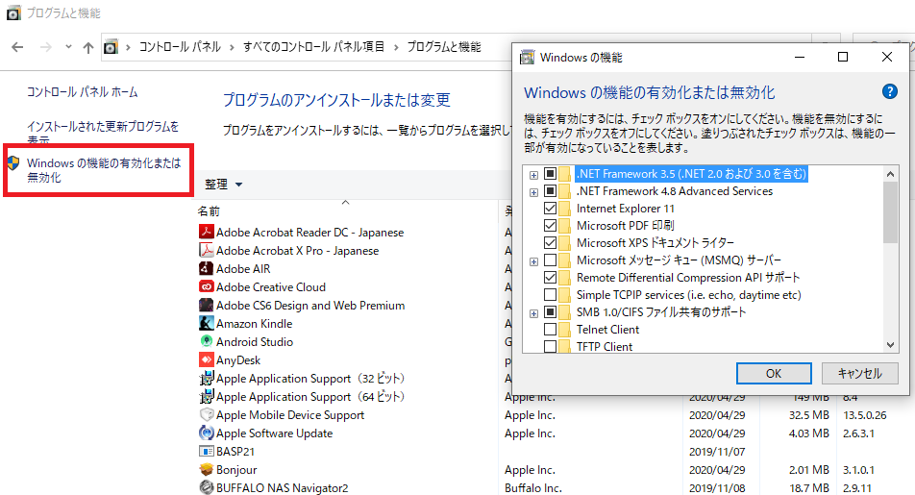Click the forward arrow navigation button
915x495 pixels.
pos(45,47)
